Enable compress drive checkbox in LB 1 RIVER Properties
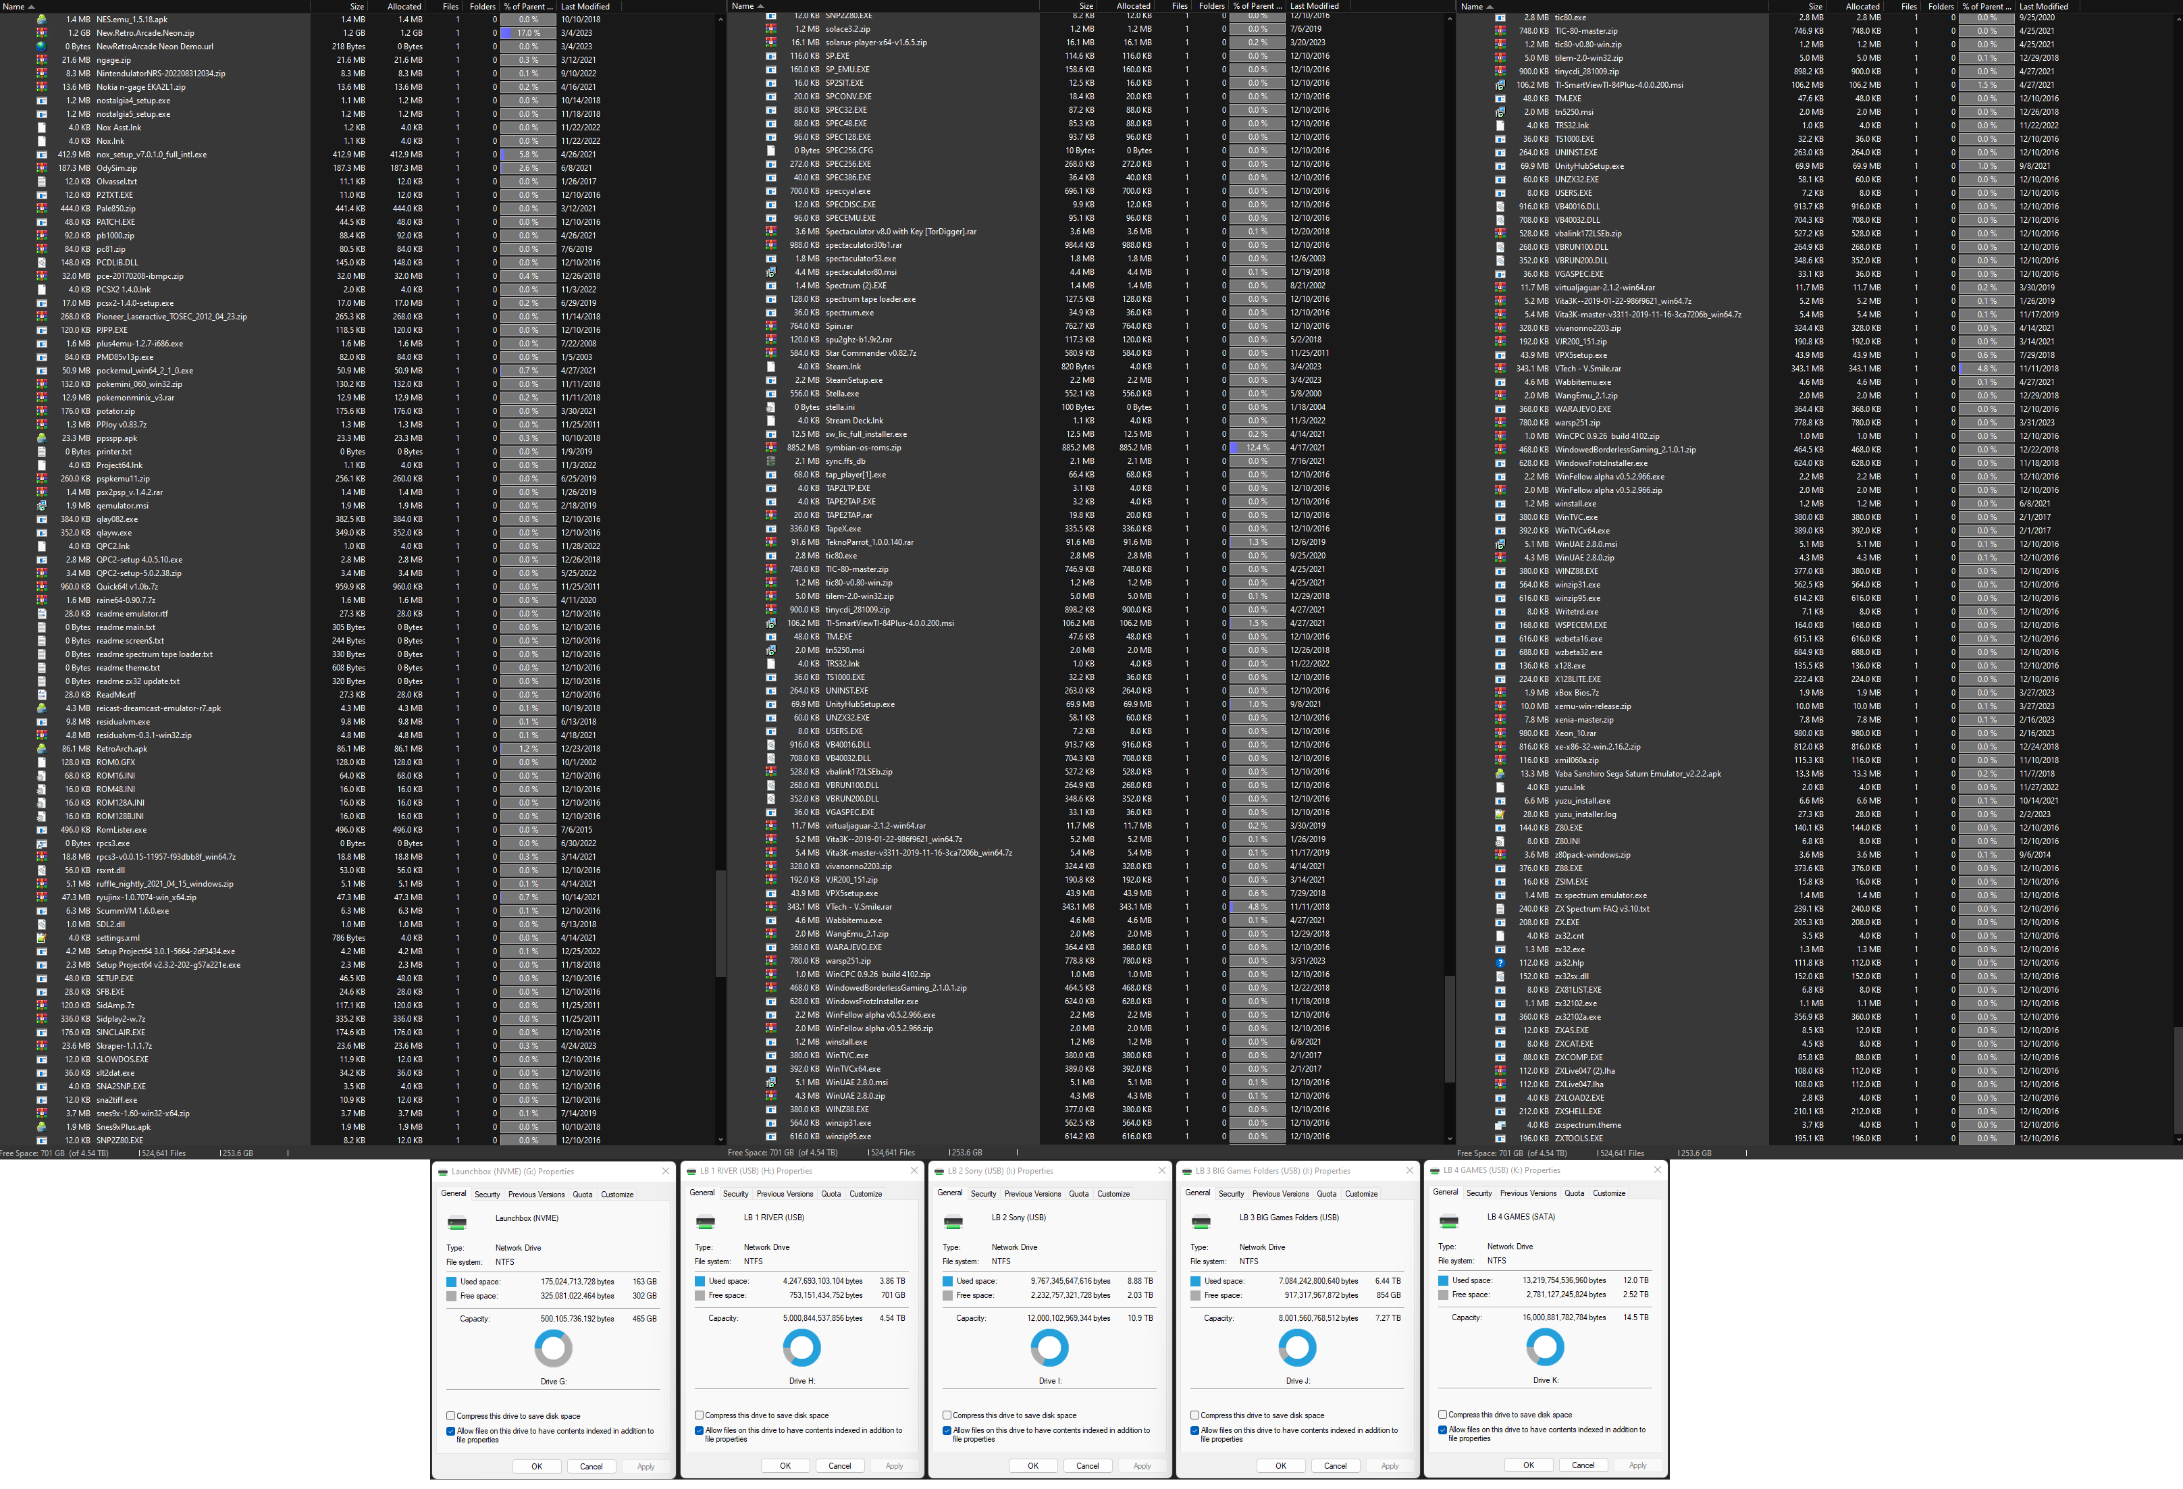Image resolution: width=2183 pixels, height=1489 pixels. coord(699,1415)
